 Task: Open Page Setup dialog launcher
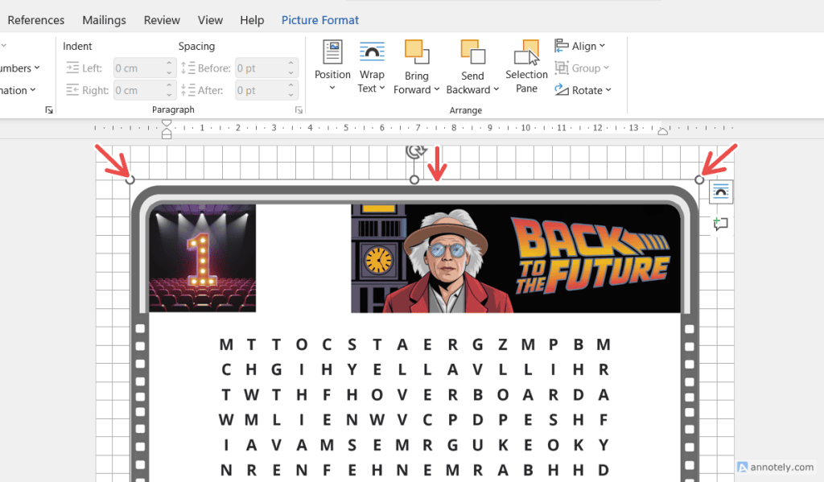49,110
